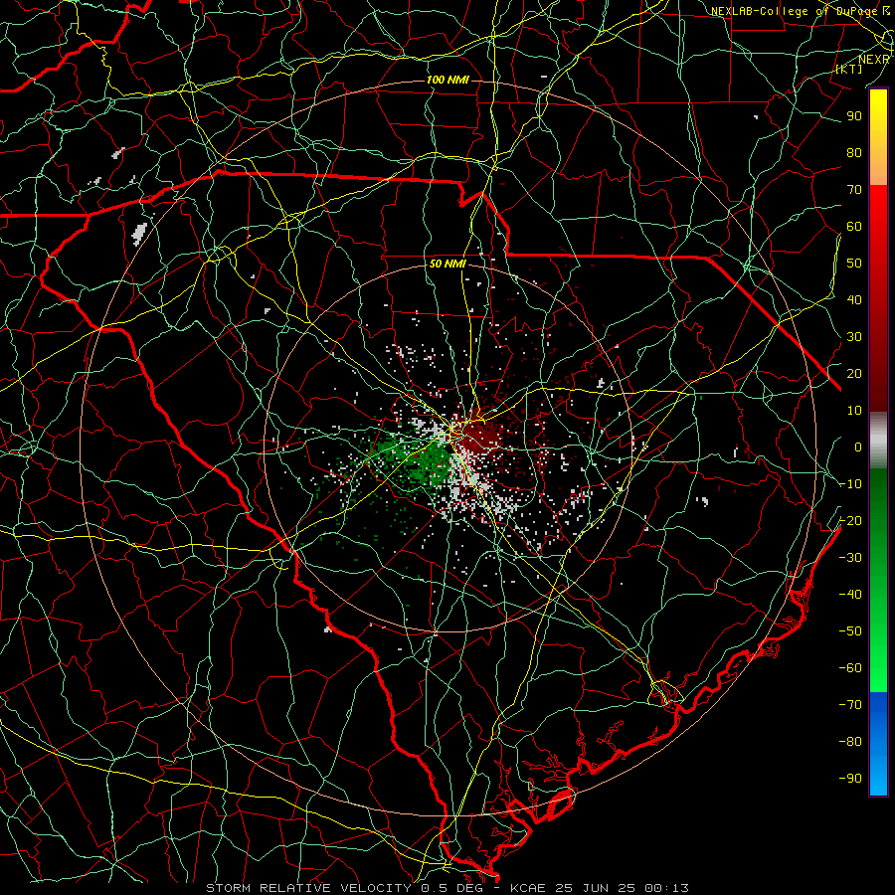Click the 80 value on the velocity scale
Screen dimensions: 895x895
coord(854,153)
